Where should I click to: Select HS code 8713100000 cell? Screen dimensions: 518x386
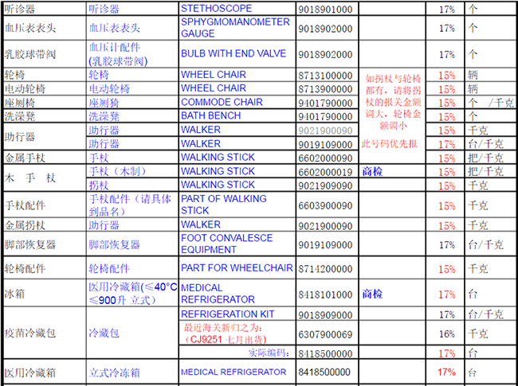pyautogui.click(x=324, y=75)
